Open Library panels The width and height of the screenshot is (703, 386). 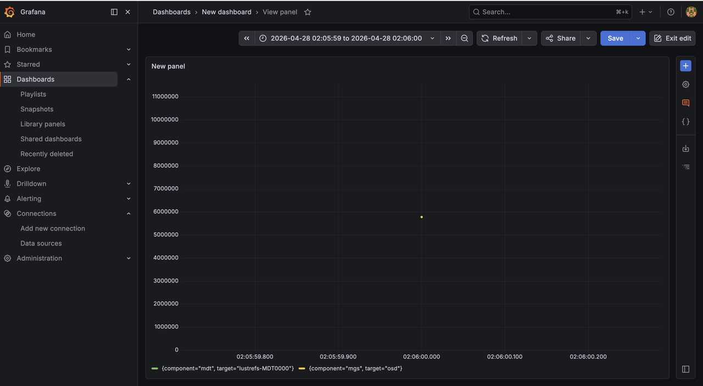click(43, 124)
